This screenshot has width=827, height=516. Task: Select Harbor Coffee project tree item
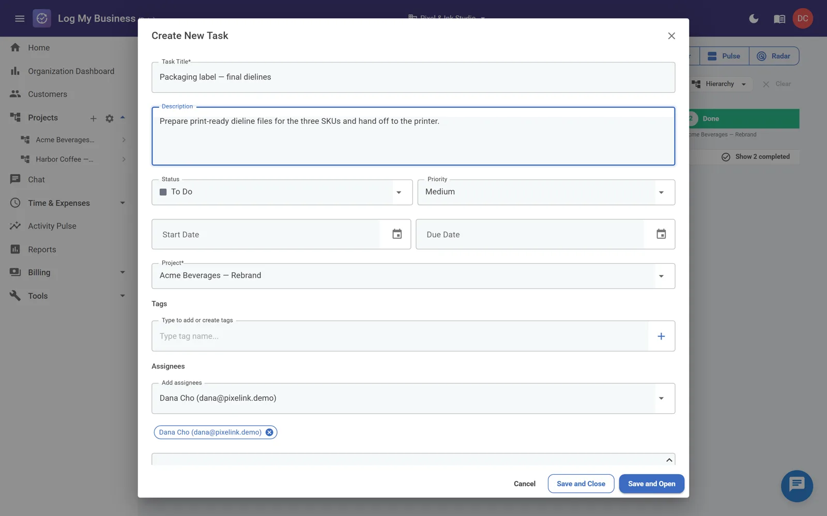[65, 159]
